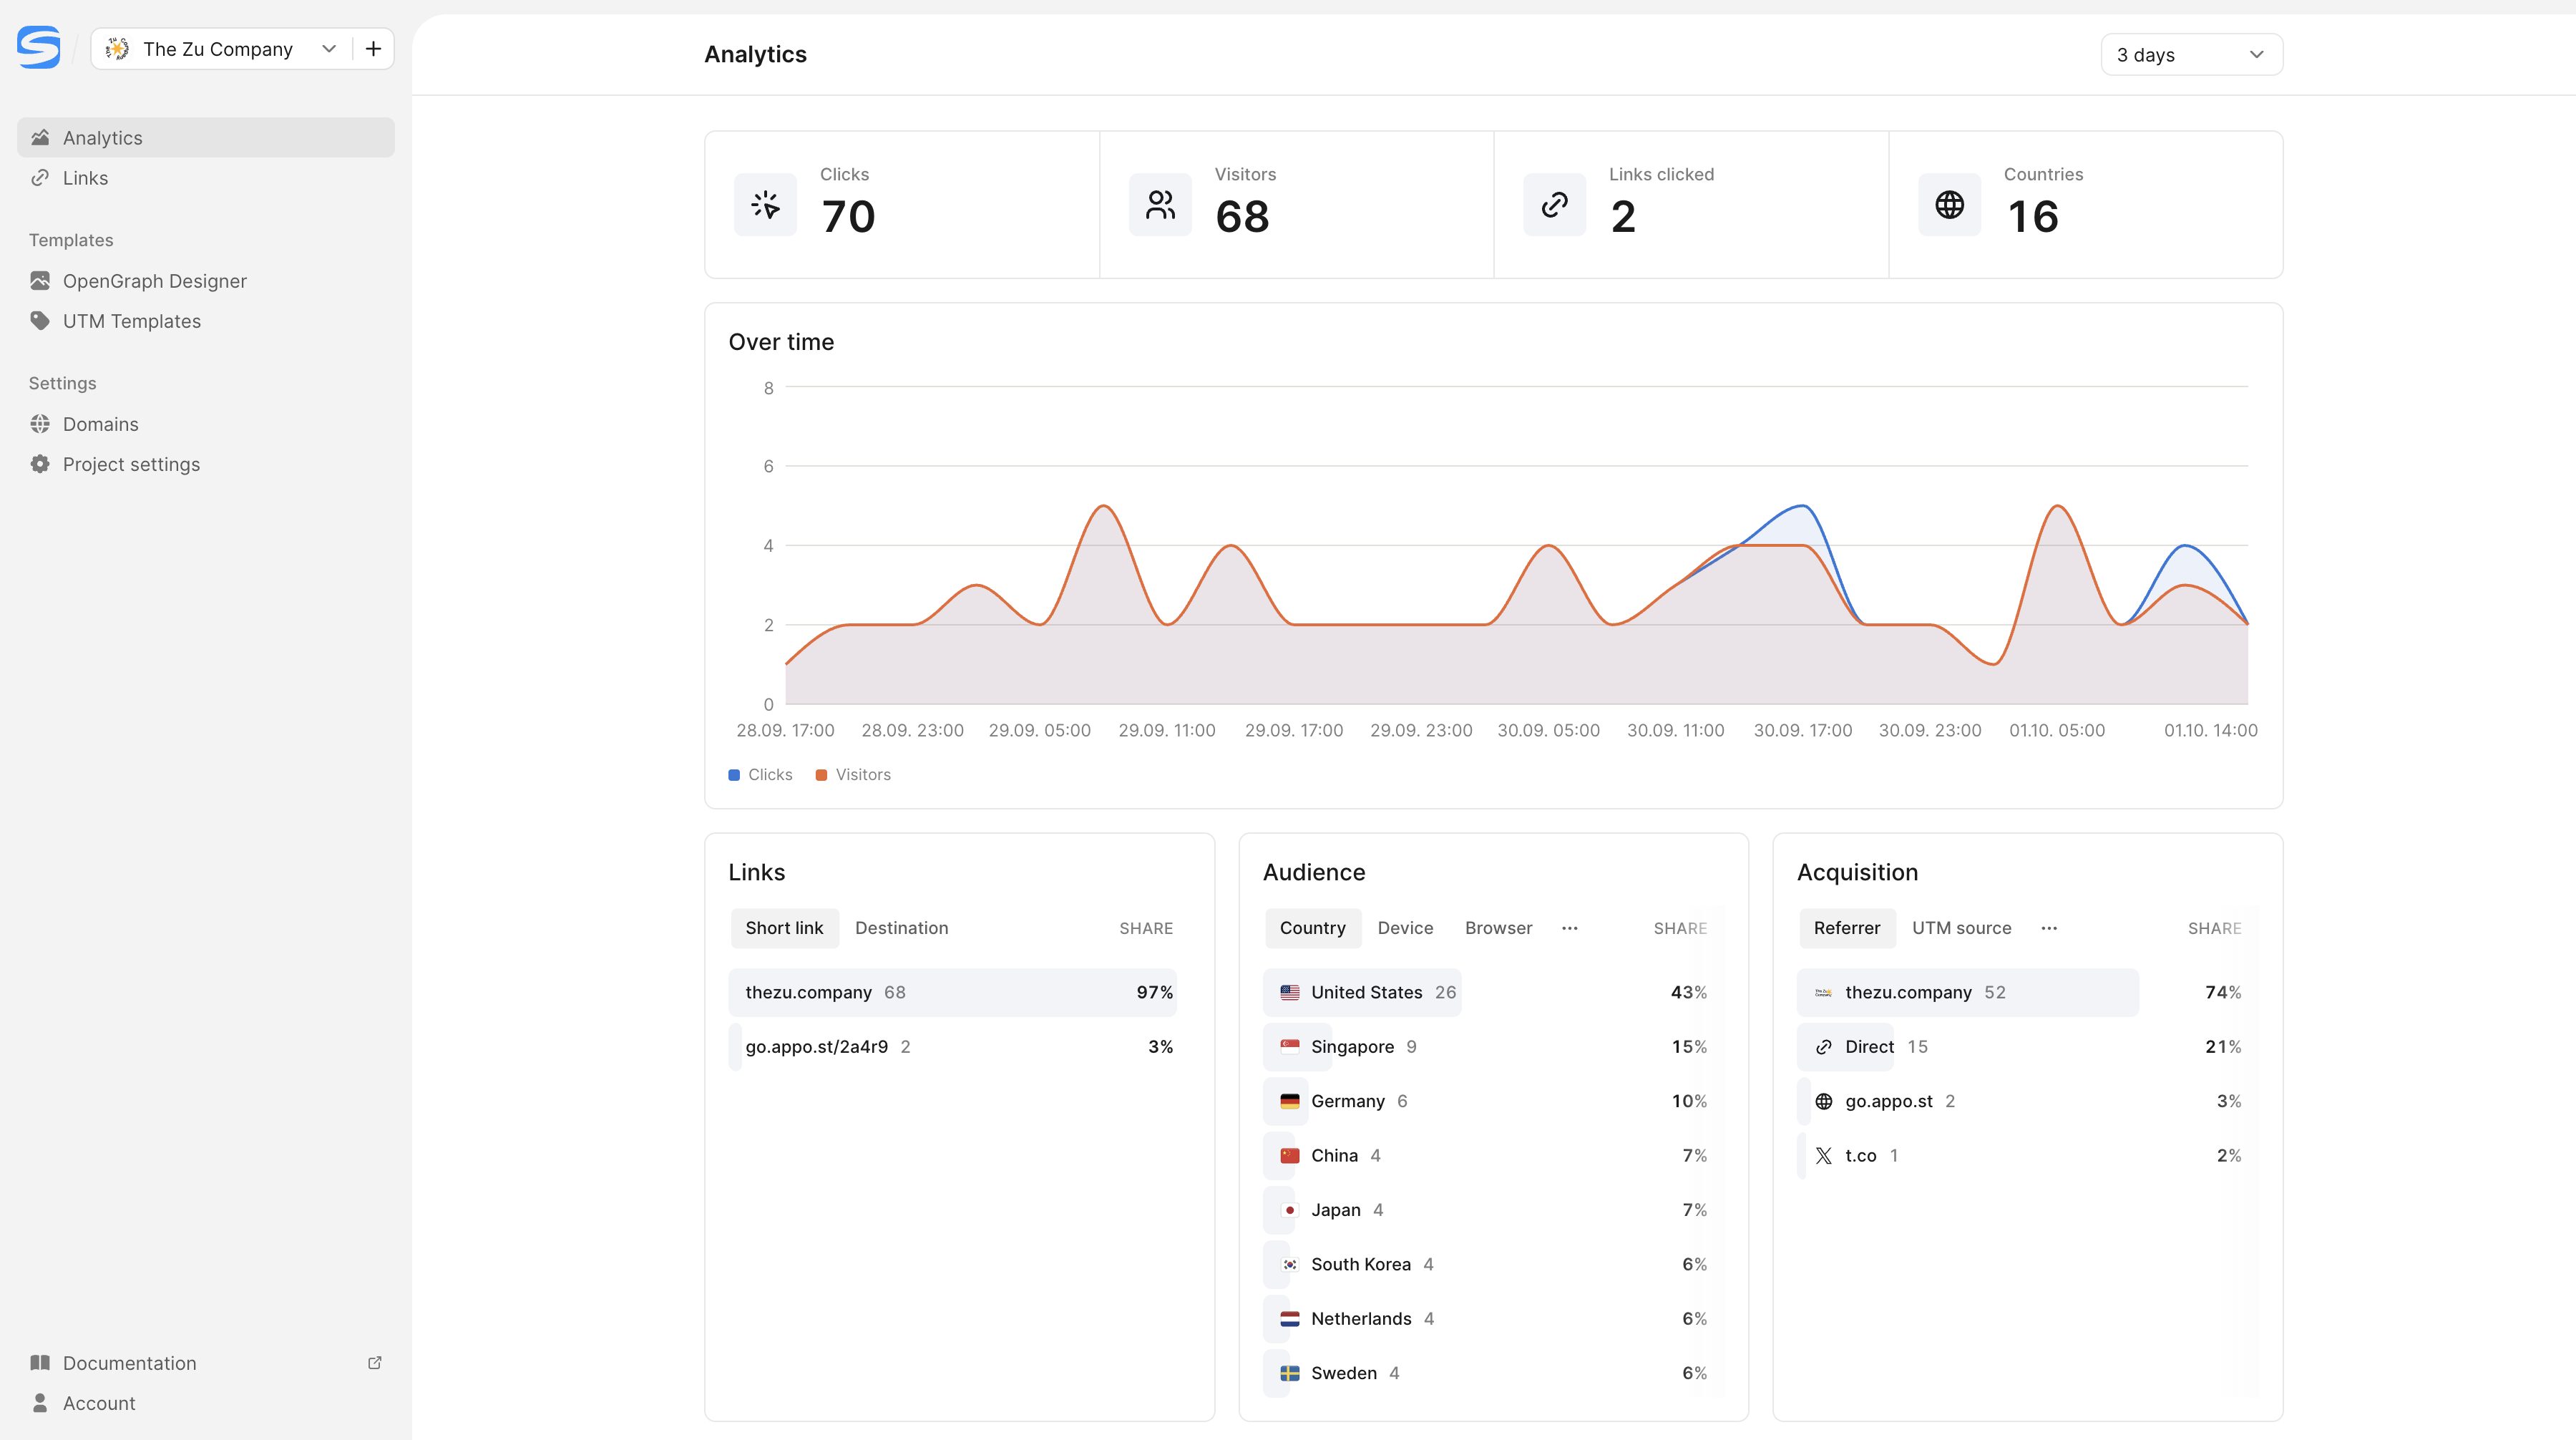Image resolution: width=2576 pixels, height=1440 pixels.
Task: Click the t.co X logo icon
Action: point(1824,1156)
